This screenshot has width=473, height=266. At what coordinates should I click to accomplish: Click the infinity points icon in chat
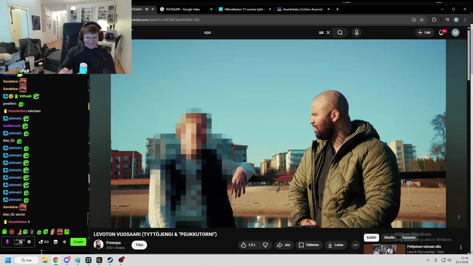coord(46,242)
